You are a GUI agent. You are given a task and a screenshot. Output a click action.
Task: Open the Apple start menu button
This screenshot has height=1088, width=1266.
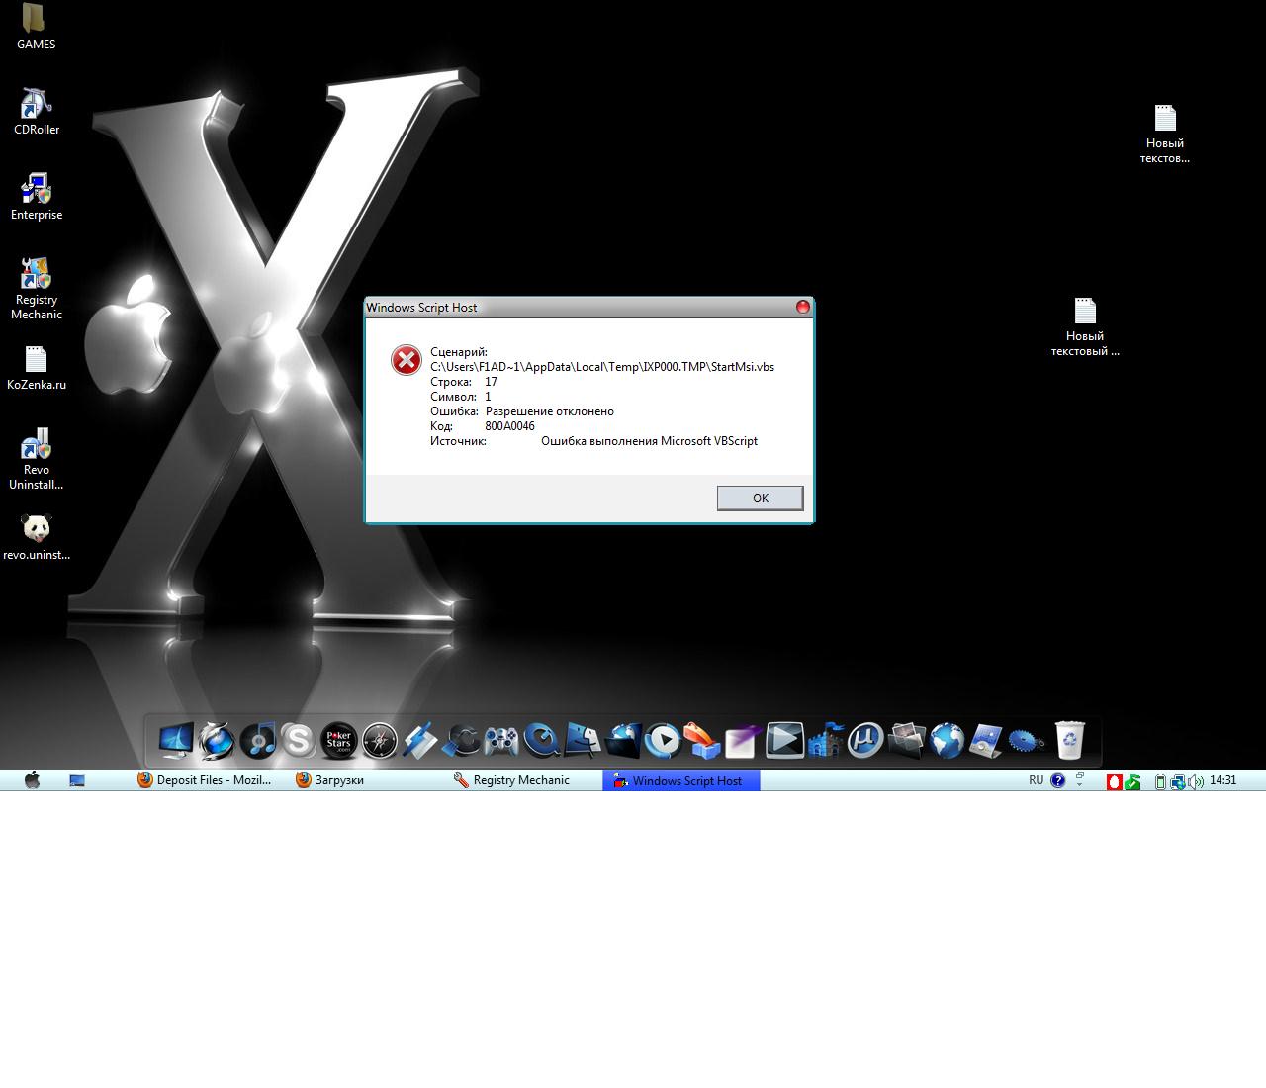click(x=32, y=780)
